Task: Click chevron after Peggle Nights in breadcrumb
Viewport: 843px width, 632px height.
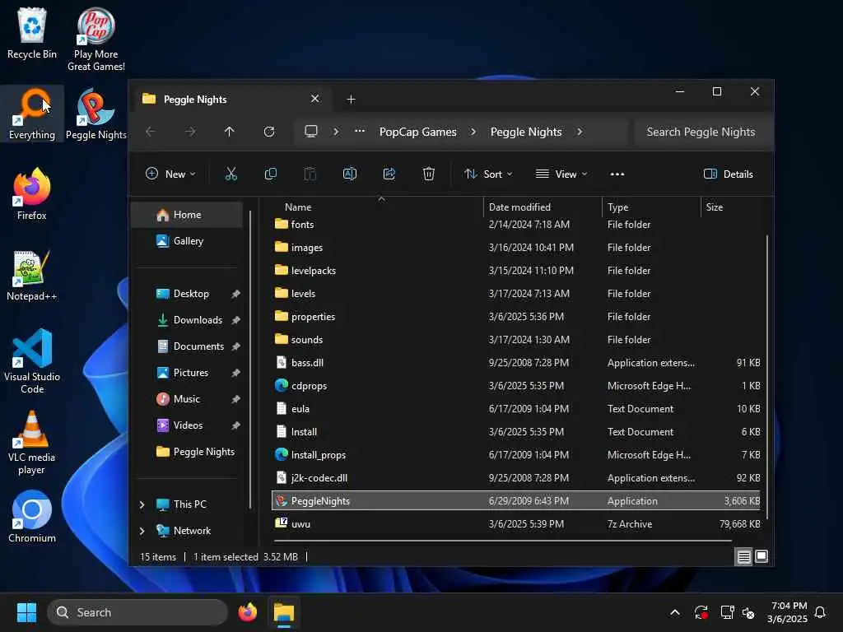Action: (x=579, y=132)
